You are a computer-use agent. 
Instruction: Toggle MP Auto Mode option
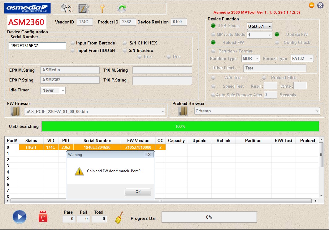tap(213, 34)
